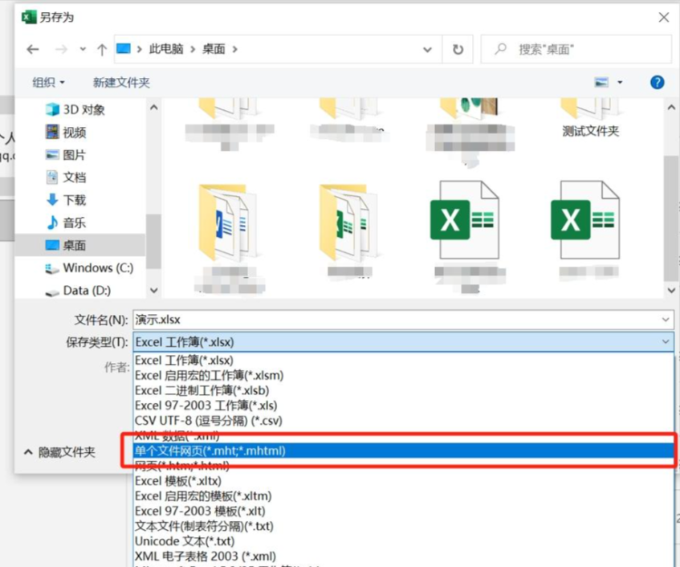680x567 pixels.
Task: Go up one folder level
Action: (x=102, y=50)
